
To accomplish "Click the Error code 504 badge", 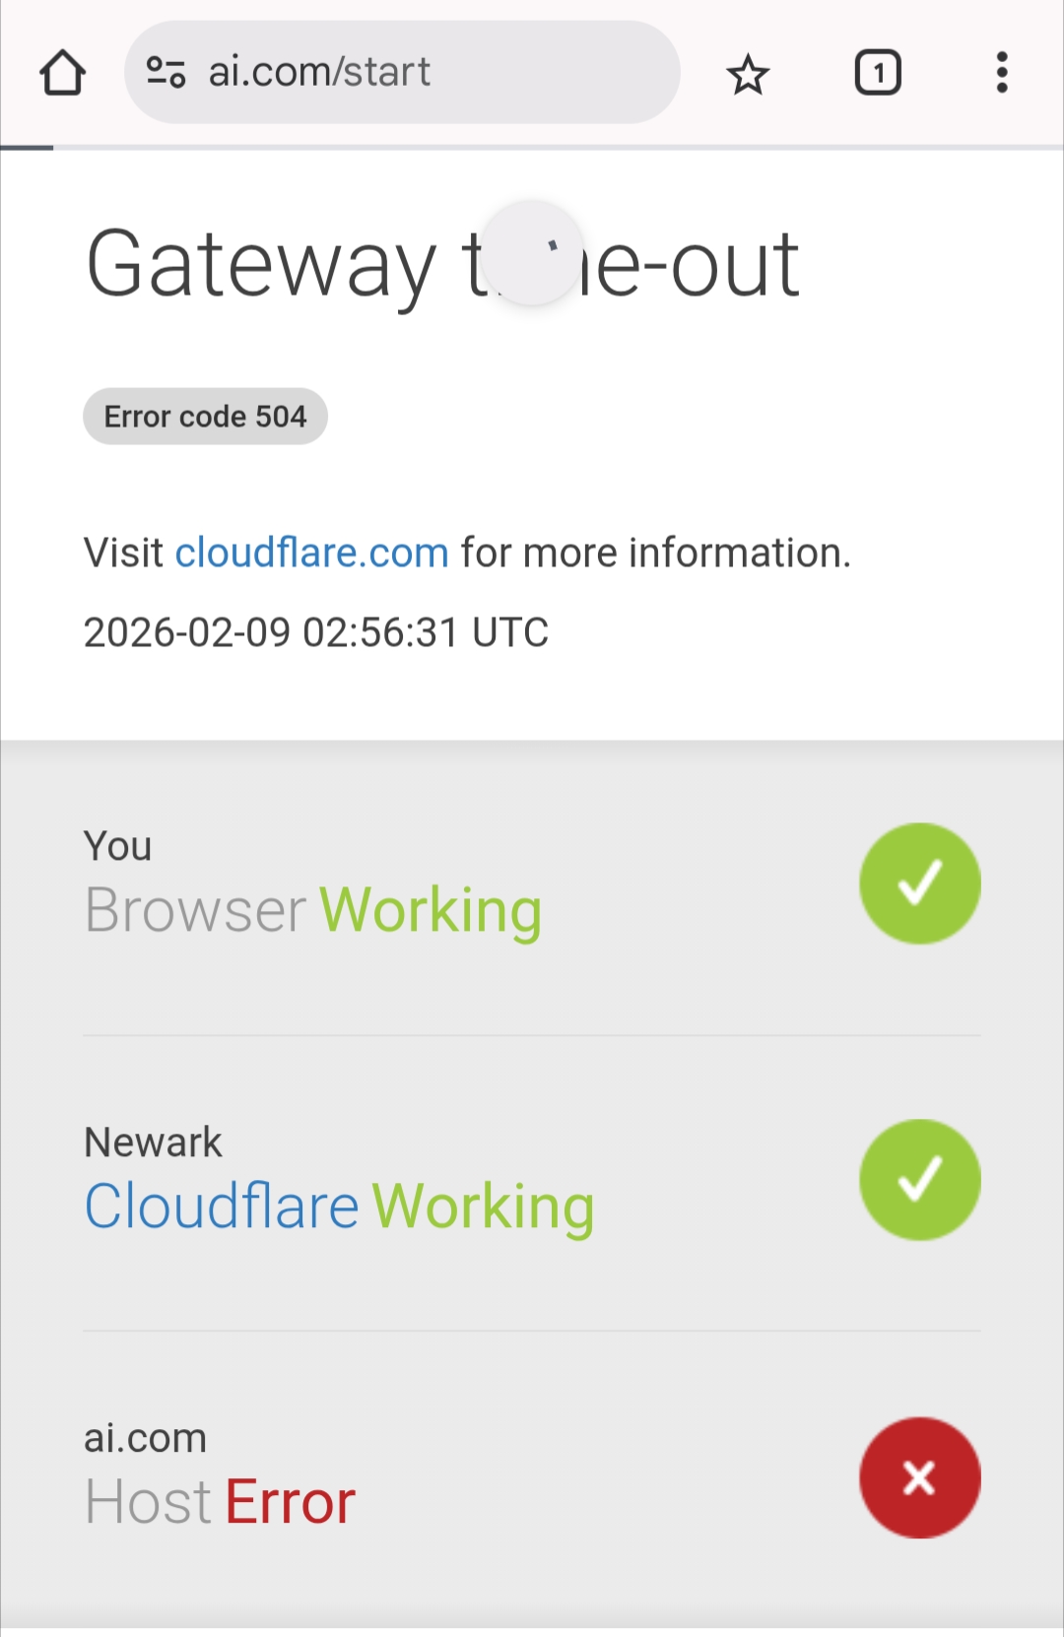I will [205, 417].
